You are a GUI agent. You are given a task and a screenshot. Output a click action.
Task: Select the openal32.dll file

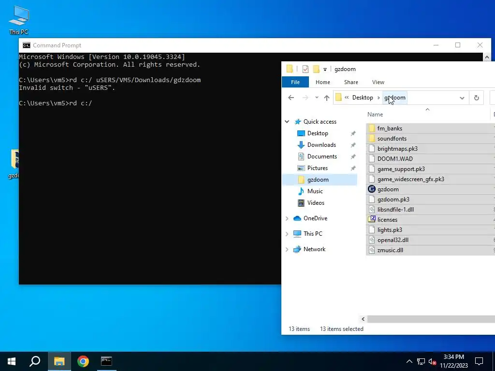tap(430, 240)
